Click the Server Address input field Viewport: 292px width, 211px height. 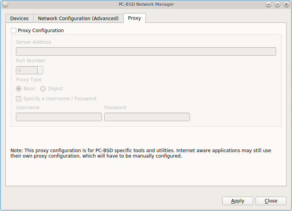pyautogui.click(x=146, y=51)
